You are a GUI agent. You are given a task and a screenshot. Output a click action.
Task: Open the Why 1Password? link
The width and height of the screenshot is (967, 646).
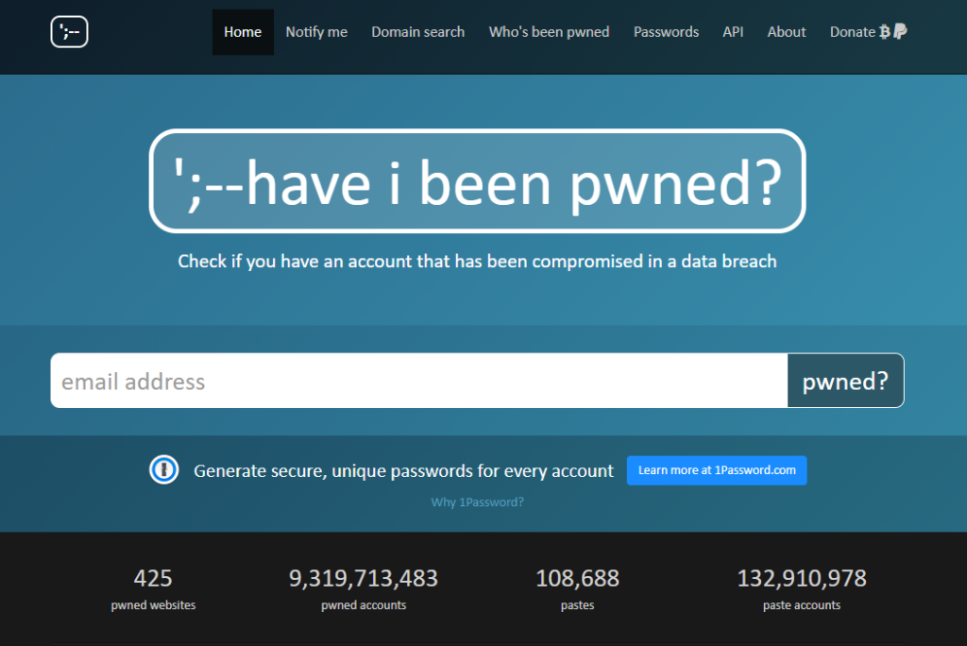477,501
